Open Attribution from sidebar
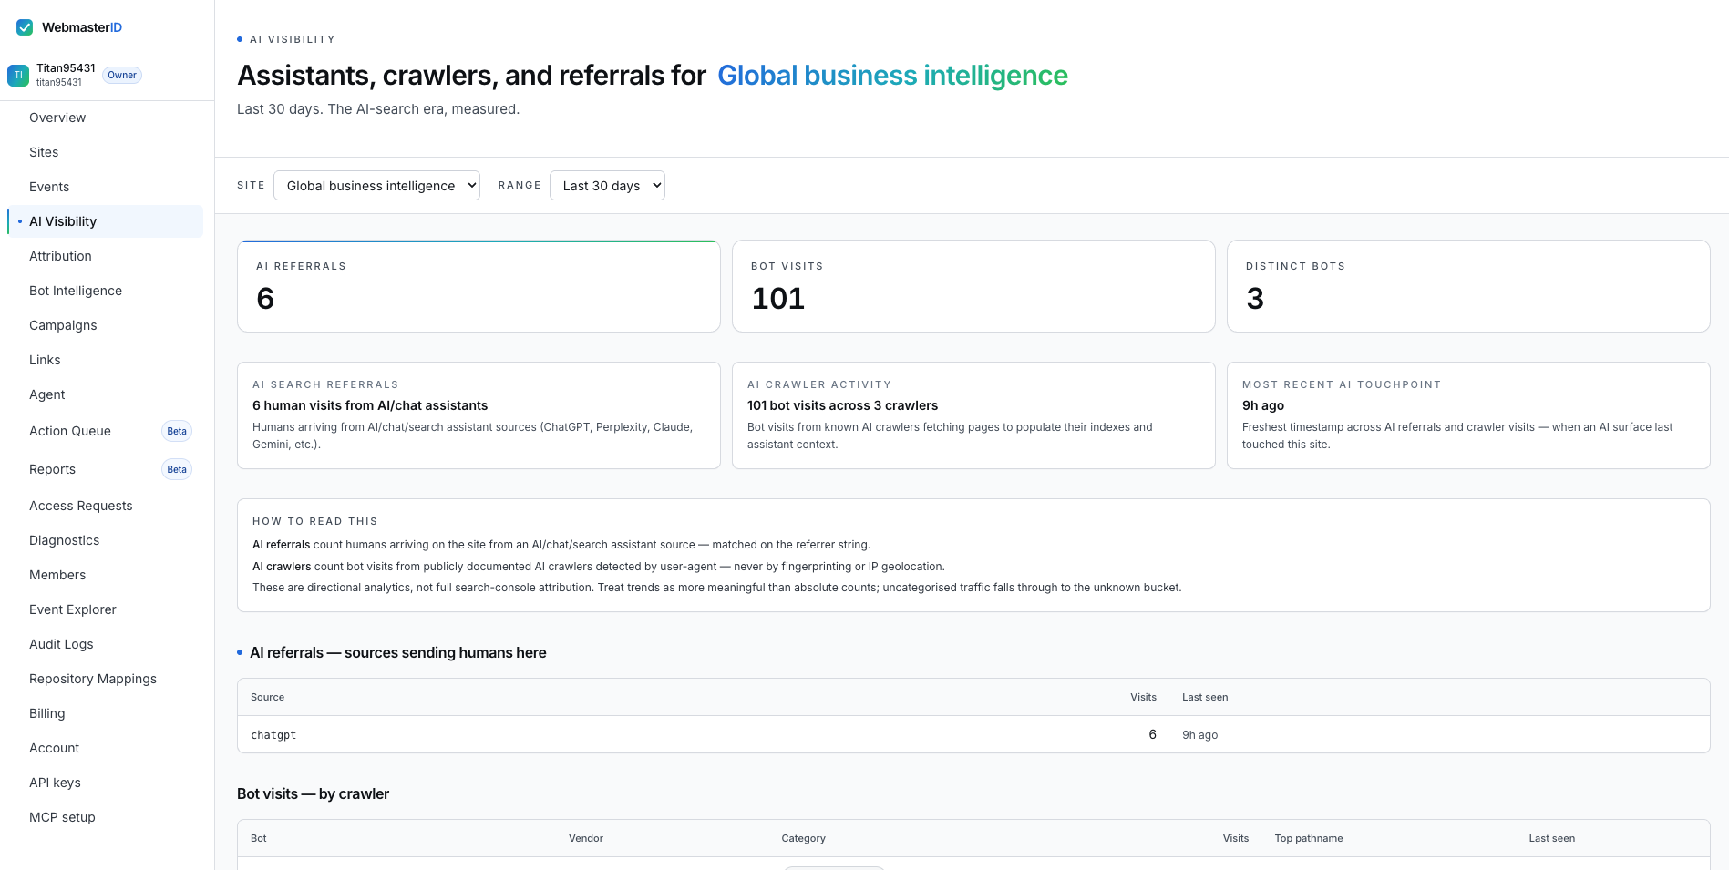Viewport: 1729px width, 870px height. pyautogui.click(x=60, y=256)
